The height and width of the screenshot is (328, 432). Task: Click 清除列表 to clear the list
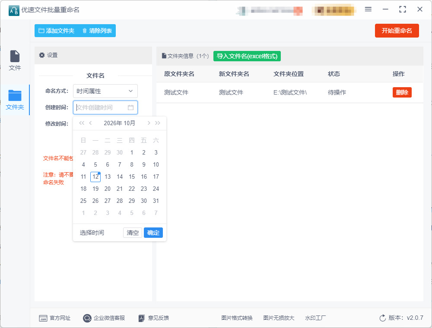tap(97, 31)
